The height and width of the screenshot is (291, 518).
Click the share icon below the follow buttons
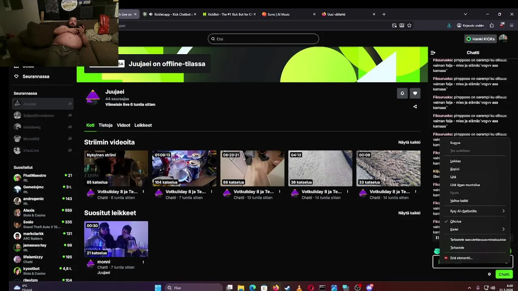415,107
